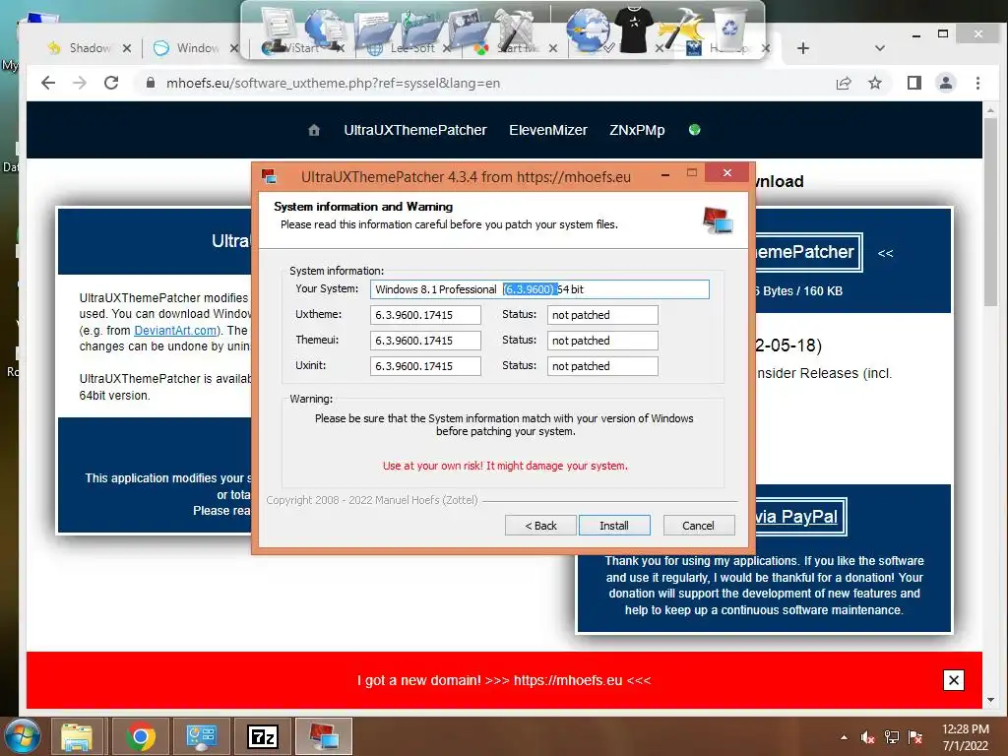Screen dimensions: 1008x756
Task: Toggle Chrome side panel
Action: [914, 83]
